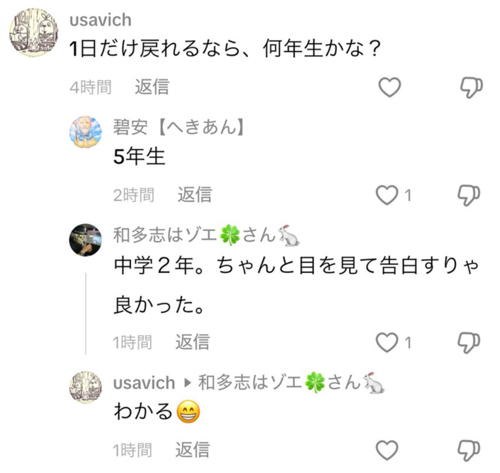The height and width of the screenshot is (473, 500).
Task: Open usavich's profile avatar on top comment
Action: pos(34,33)
